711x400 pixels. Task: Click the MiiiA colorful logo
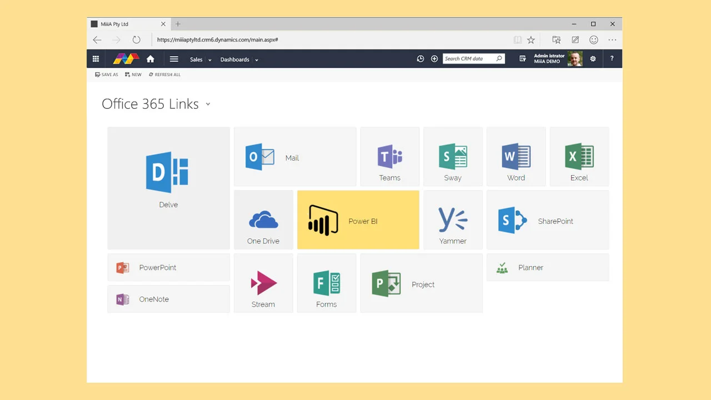pyautogui.click(x=126, y=59)
